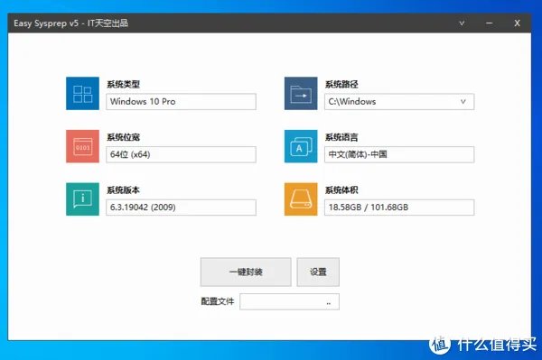The width and height of the screenshot is (542, 360).
Task: Click the 配置文件 config file input field
Action: (x=290, y=301)
